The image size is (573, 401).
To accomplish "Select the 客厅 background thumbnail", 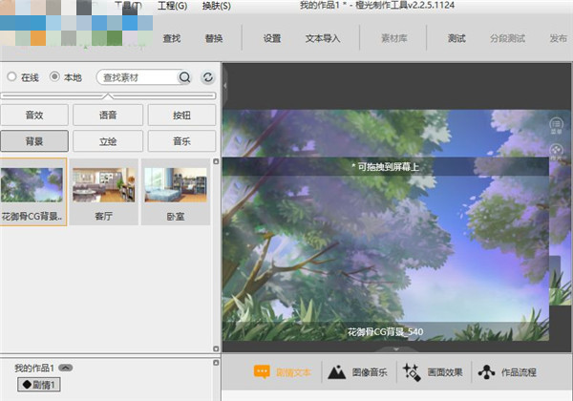I will coord(104,193).
